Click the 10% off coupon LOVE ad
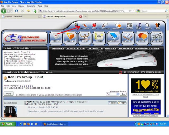 pos(146,86)
